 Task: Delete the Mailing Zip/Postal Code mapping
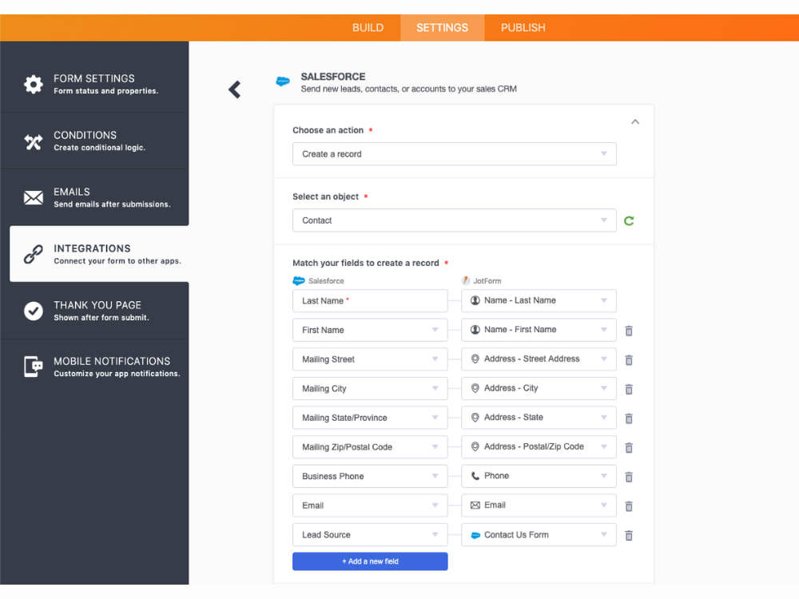(x=629, y=447)
